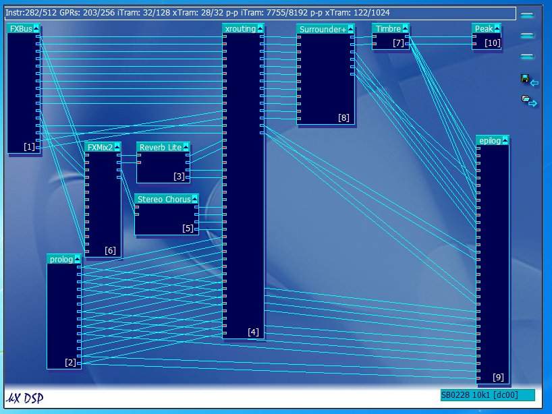
Task: Click the arrow button on Stereo Chorus title
Action: (x=194, y=199)
